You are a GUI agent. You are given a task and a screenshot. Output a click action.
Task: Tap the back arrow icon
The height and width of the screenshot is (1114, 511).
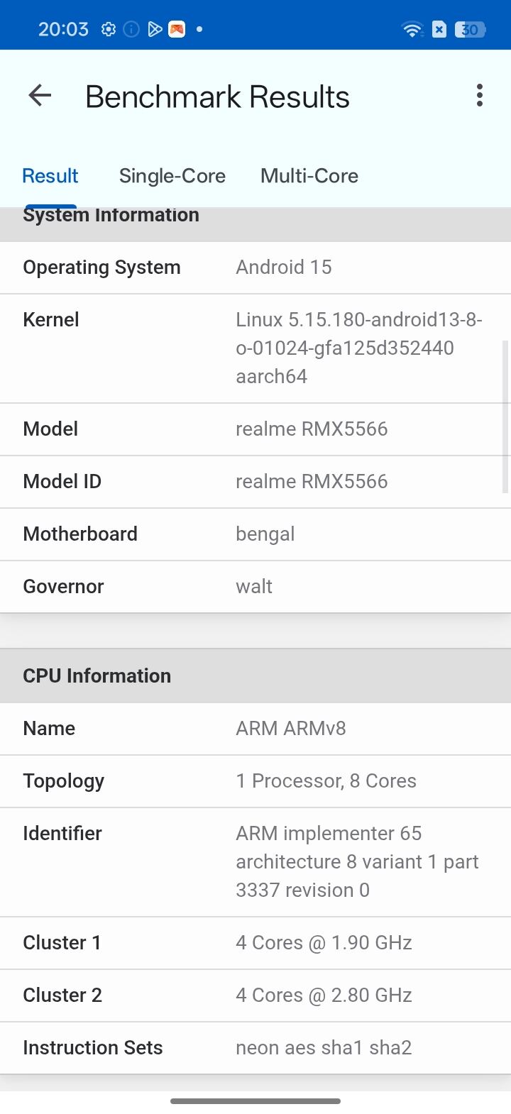pyautogui.click(x=40, y=96)
